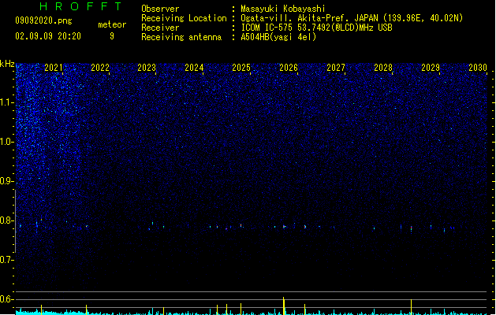This screenshot has height=315, width=496.
Task: Click the kHz axis unit label
Action: tap(7, 64)
